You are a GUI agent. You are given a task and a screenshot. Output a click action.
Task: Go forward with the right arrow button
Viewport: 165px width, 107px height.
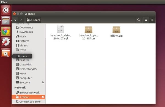click(x=21, y=20)
